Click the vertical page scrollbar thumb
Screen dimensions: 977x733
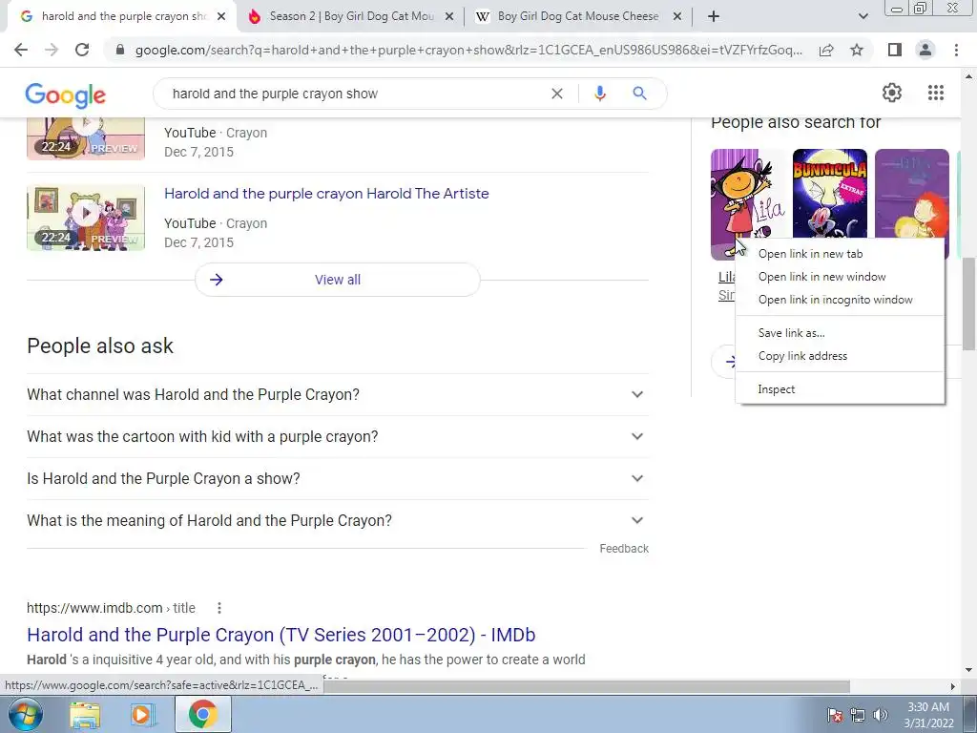click(968, 304)
